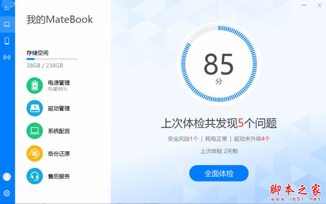The image size is (326, 204).
Task: Click the 38GB / 238GB storage text
Action: [45, 66]
